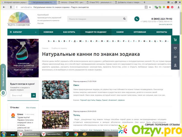This screenshot has height=137, width=182.
Task: Open the Овен zodiac heading link
Action: pyautogui.click(x=76, y=85)
